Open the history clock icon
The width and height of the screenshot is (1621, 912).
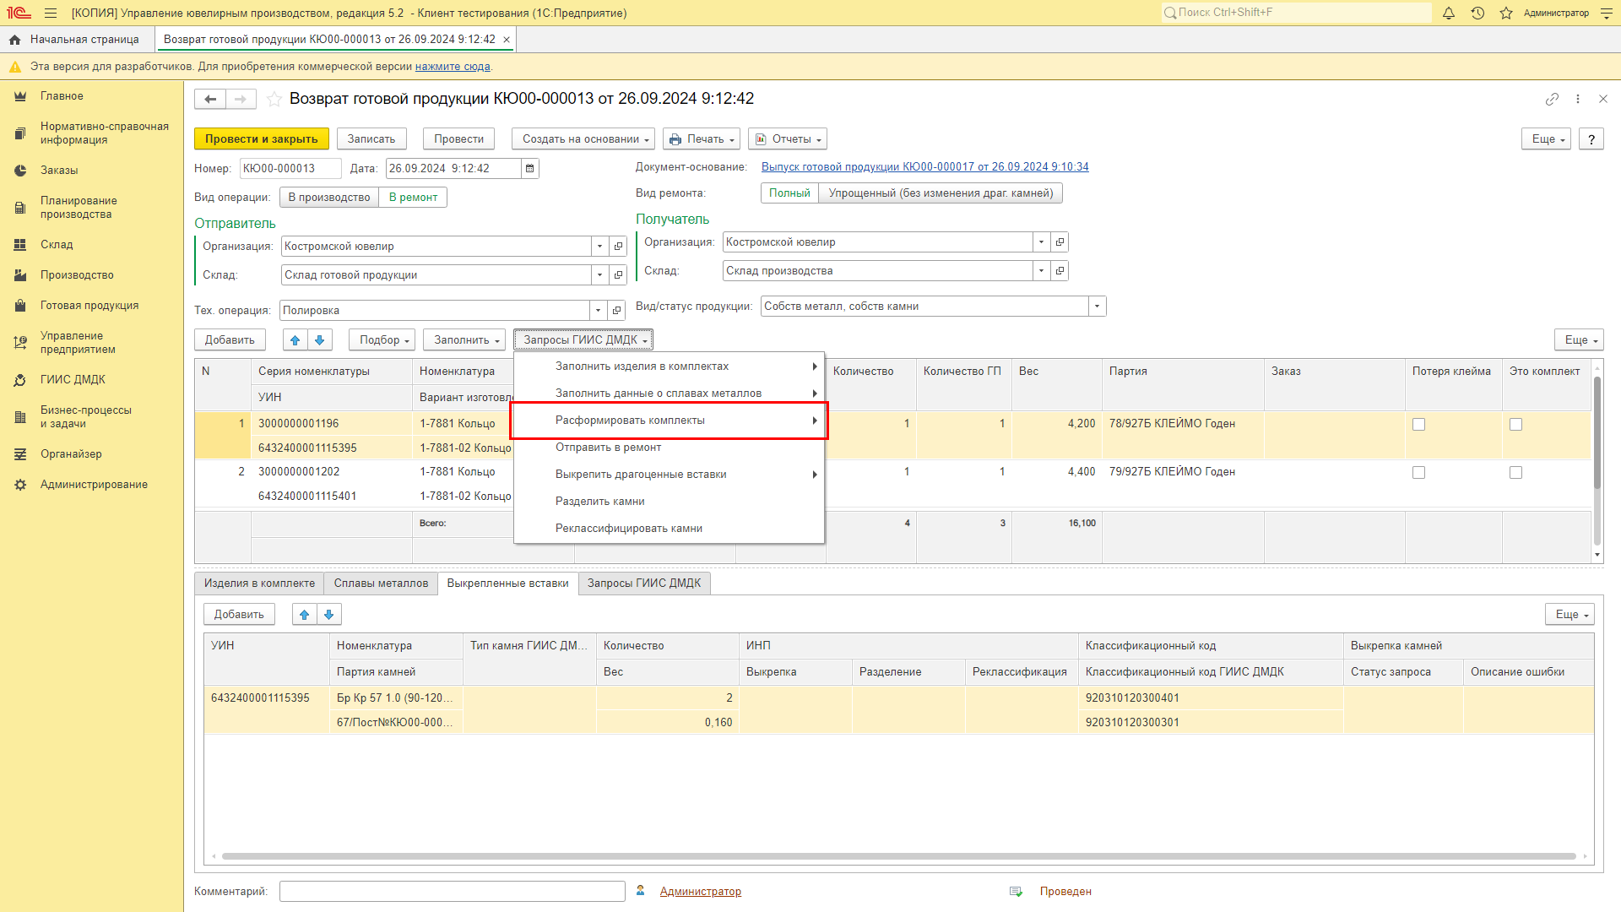click(x=1477, y=13)
